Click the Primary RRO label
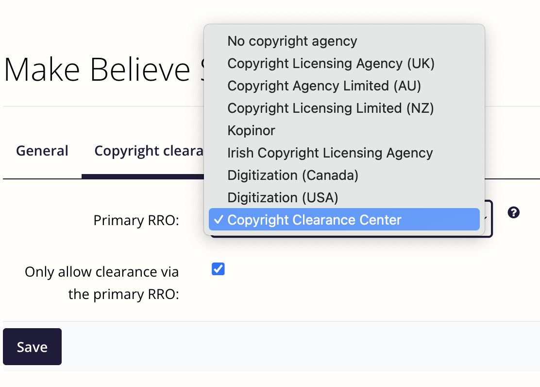Screen dimensions: 540x387 (x=136, y=220)
